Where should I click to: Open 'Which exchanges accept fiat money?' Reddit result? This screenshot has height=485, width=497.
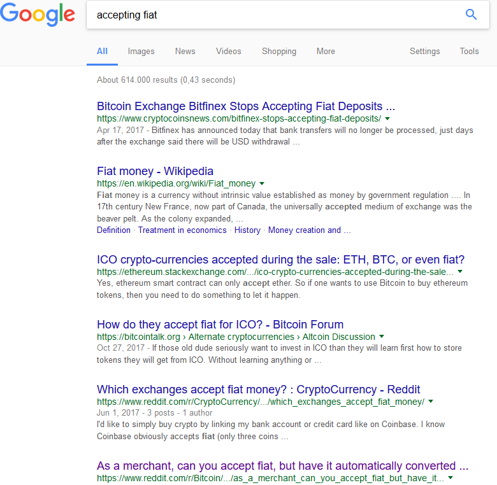[258, 390]
